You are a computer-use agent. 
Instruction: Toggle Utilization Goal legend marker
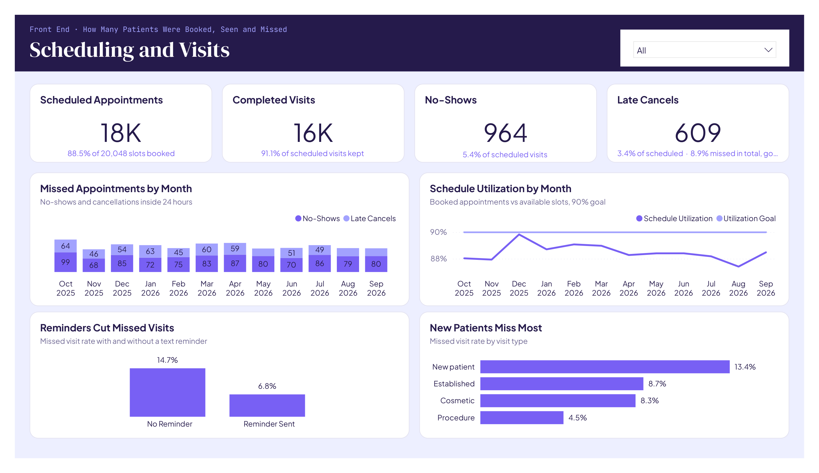tap(719, 218)
